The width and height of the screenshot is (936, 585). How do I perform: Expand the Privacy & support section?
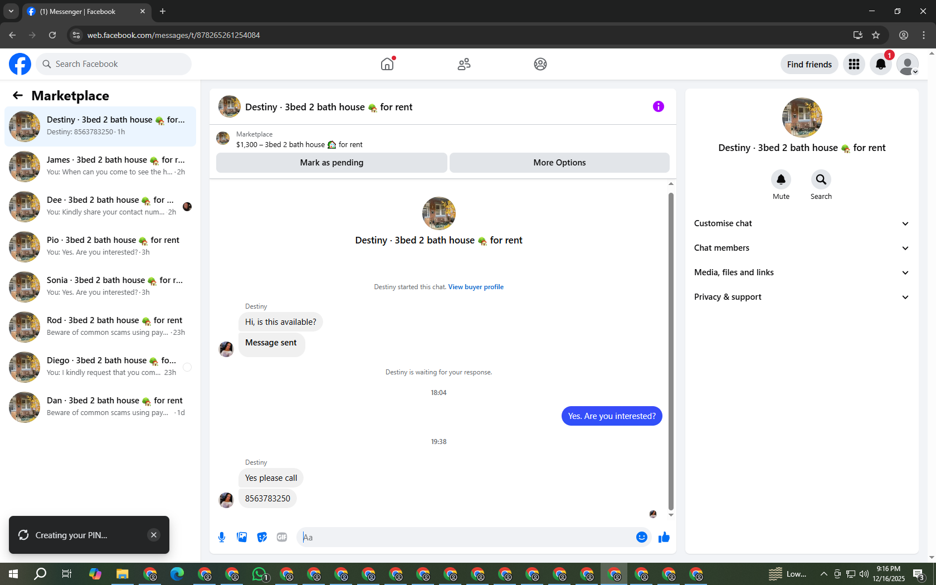click(802, 297)
